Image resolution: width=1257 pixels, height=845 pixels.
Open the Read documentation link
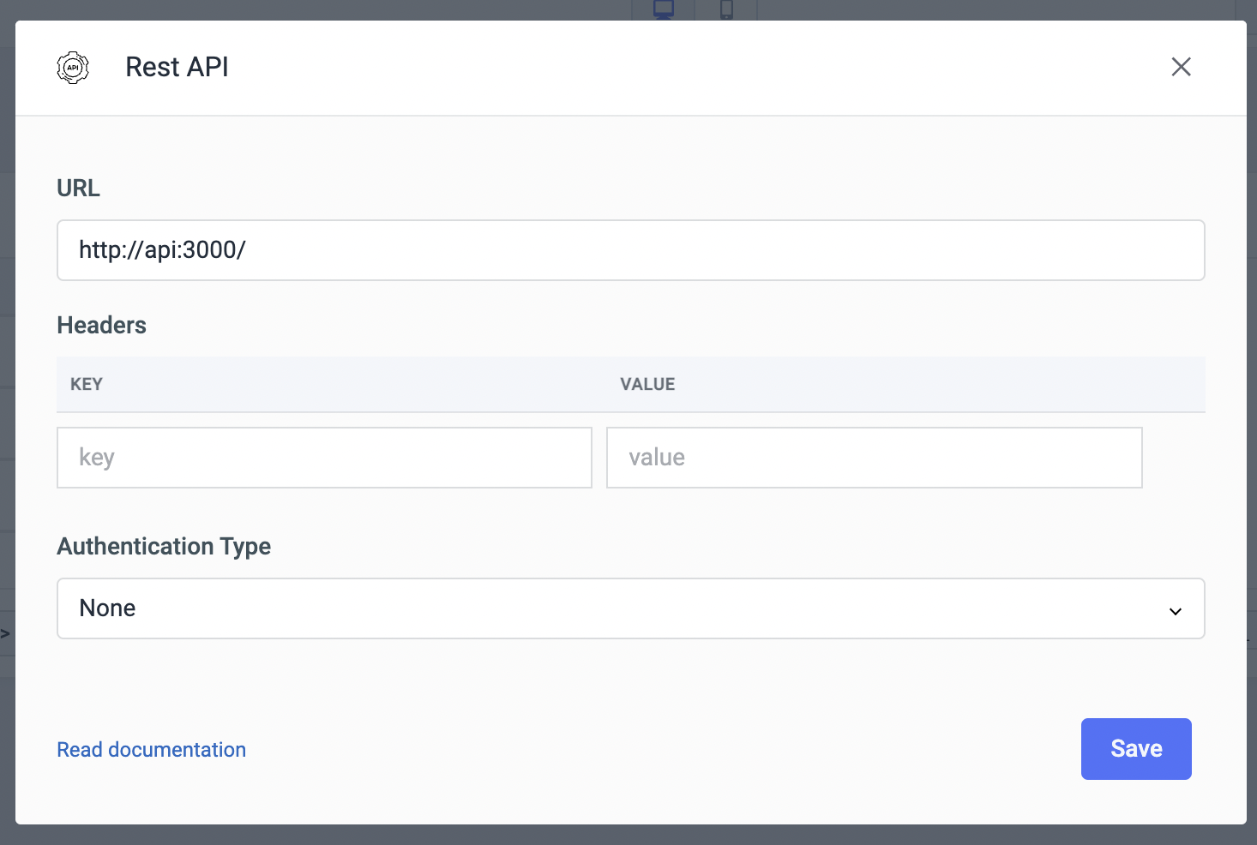click(x=151, y=749)
